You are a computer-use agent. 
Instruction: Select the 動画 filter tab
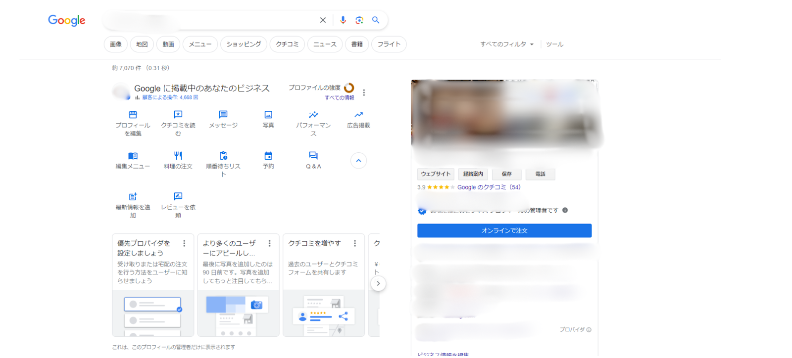(x=168, y=45)
